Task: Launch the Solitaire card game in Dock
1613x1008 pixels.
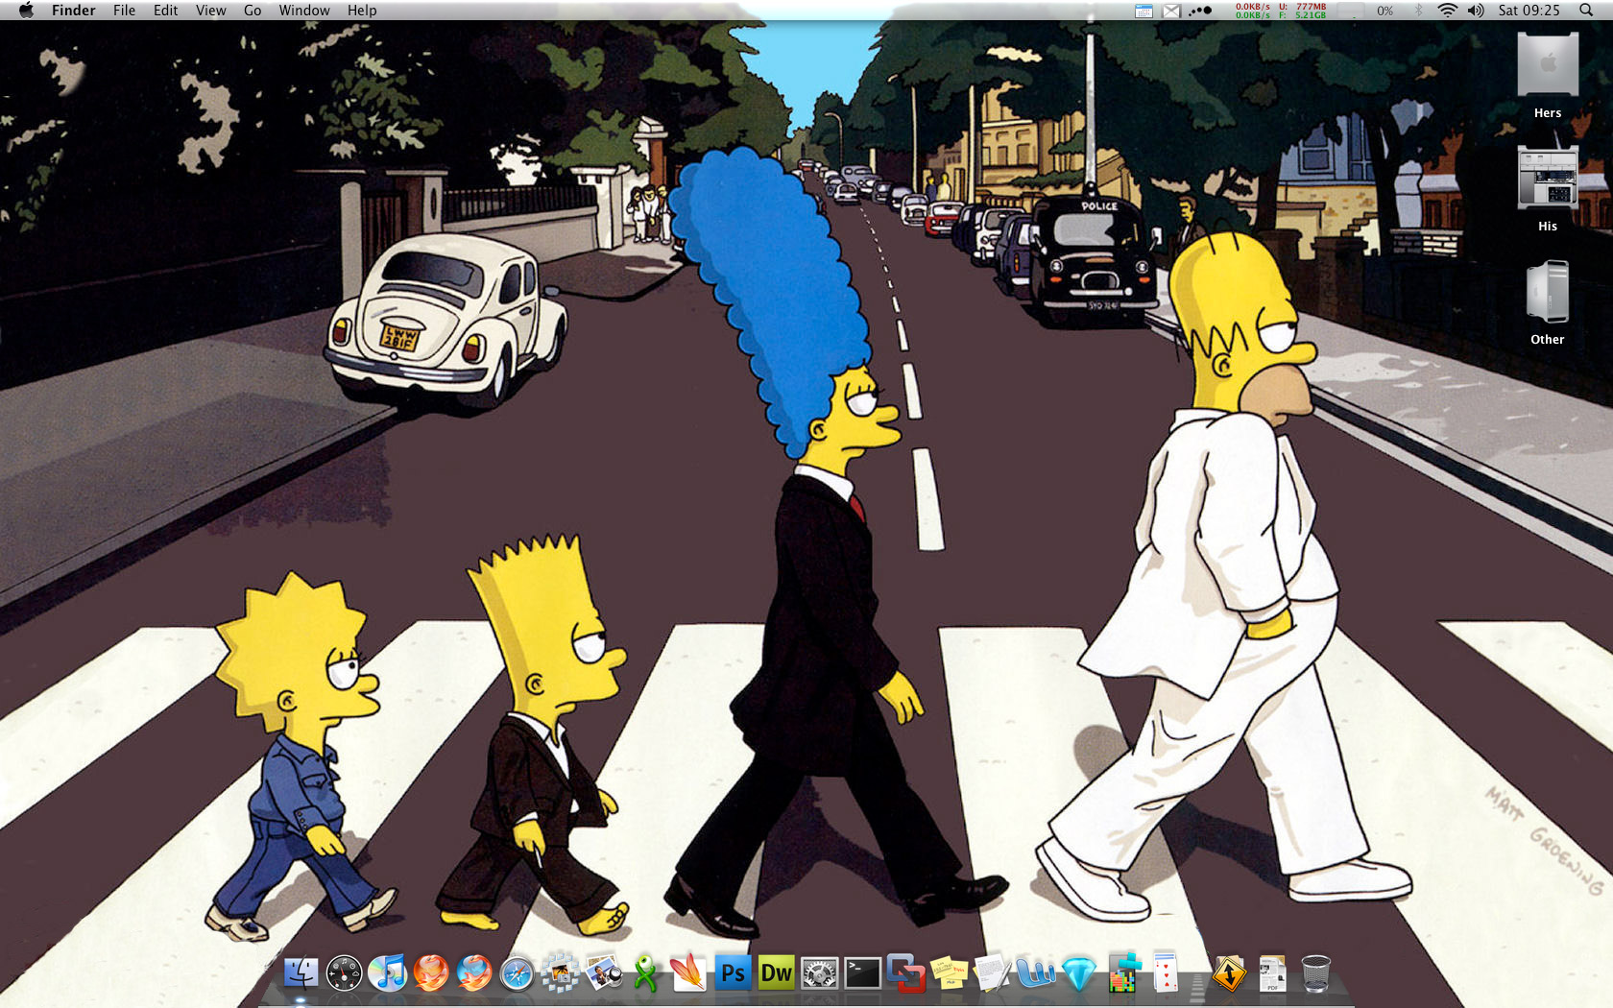Action: pos(1165,973)
